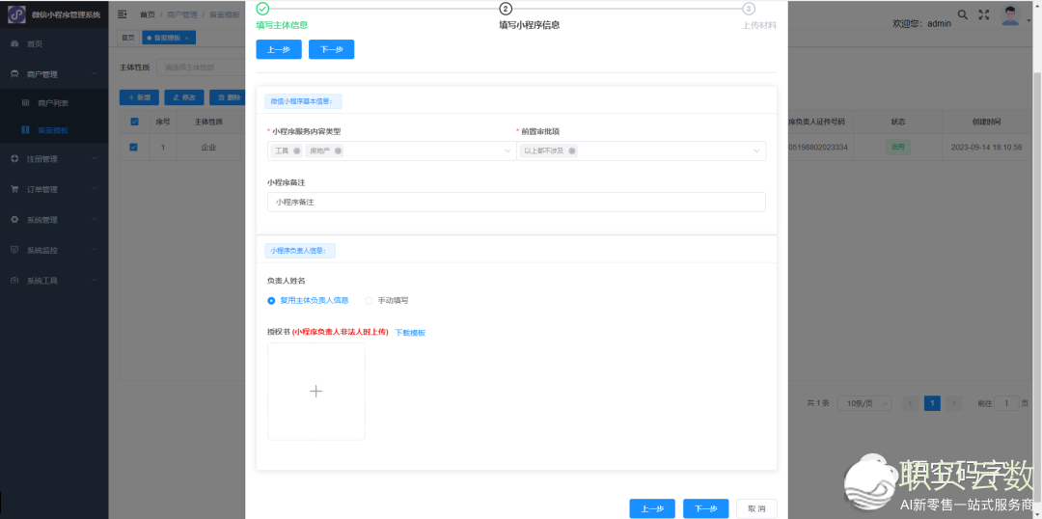Collapse sidebar with the hamburger icon
Viewport: 1042px width, 519px height.
[x=123, y=14]
